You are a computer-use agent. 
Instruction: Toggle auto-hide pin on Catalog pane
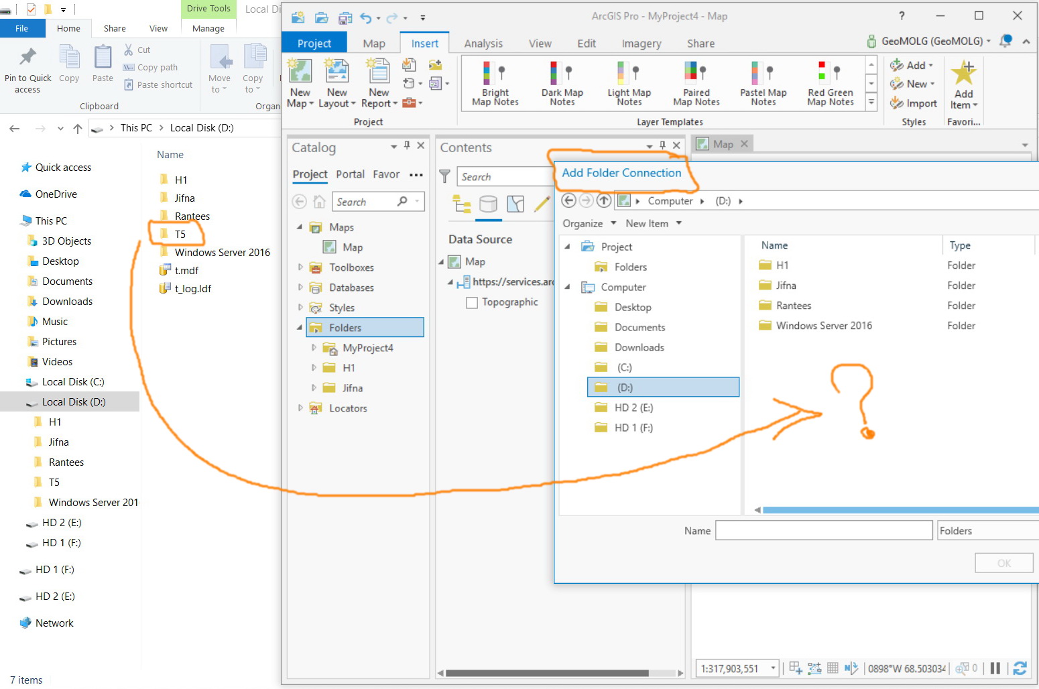tap(407, 145)
